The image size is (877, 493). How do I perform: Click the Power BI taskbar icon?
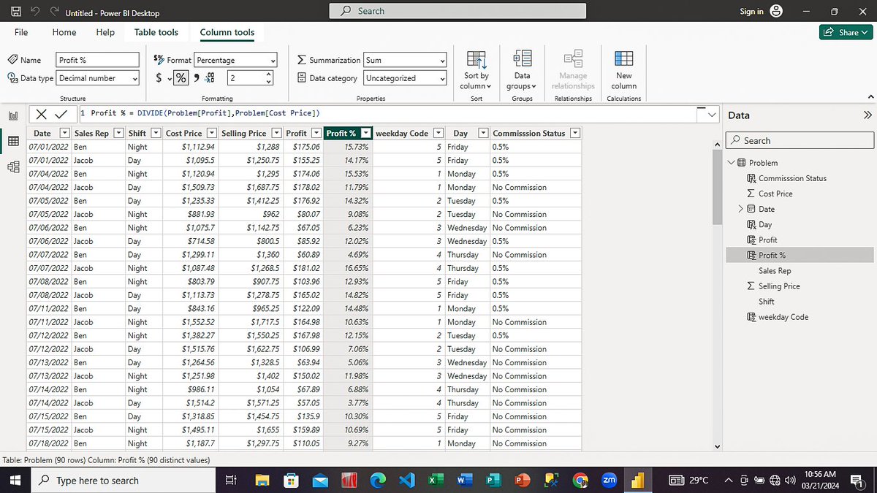click(x=637, y=480)
